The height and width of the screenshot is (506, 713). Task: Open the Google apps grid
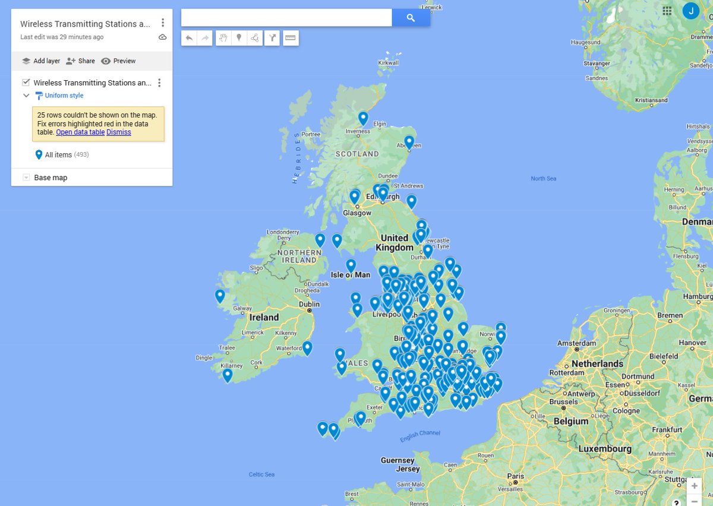tap(667, 11)
